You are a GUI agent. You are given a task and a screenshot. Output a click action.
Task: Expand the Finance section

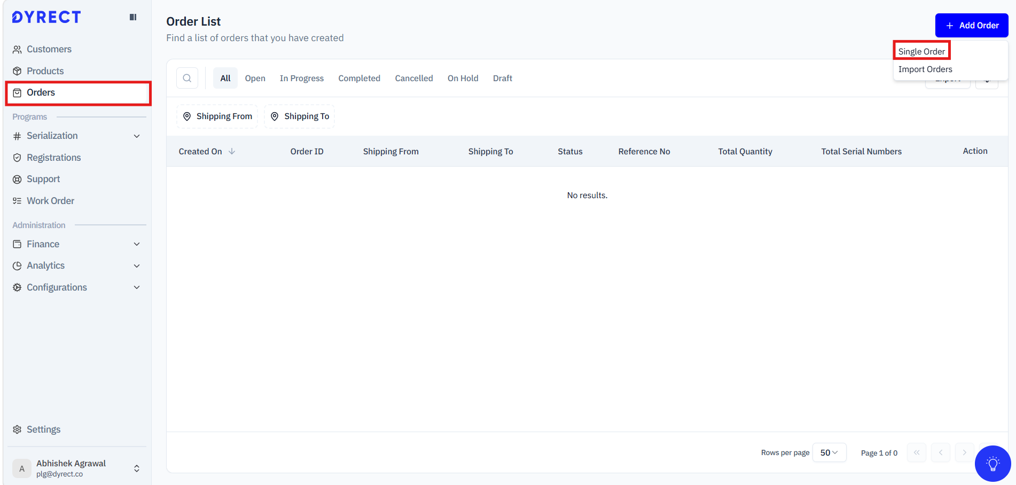77,244
